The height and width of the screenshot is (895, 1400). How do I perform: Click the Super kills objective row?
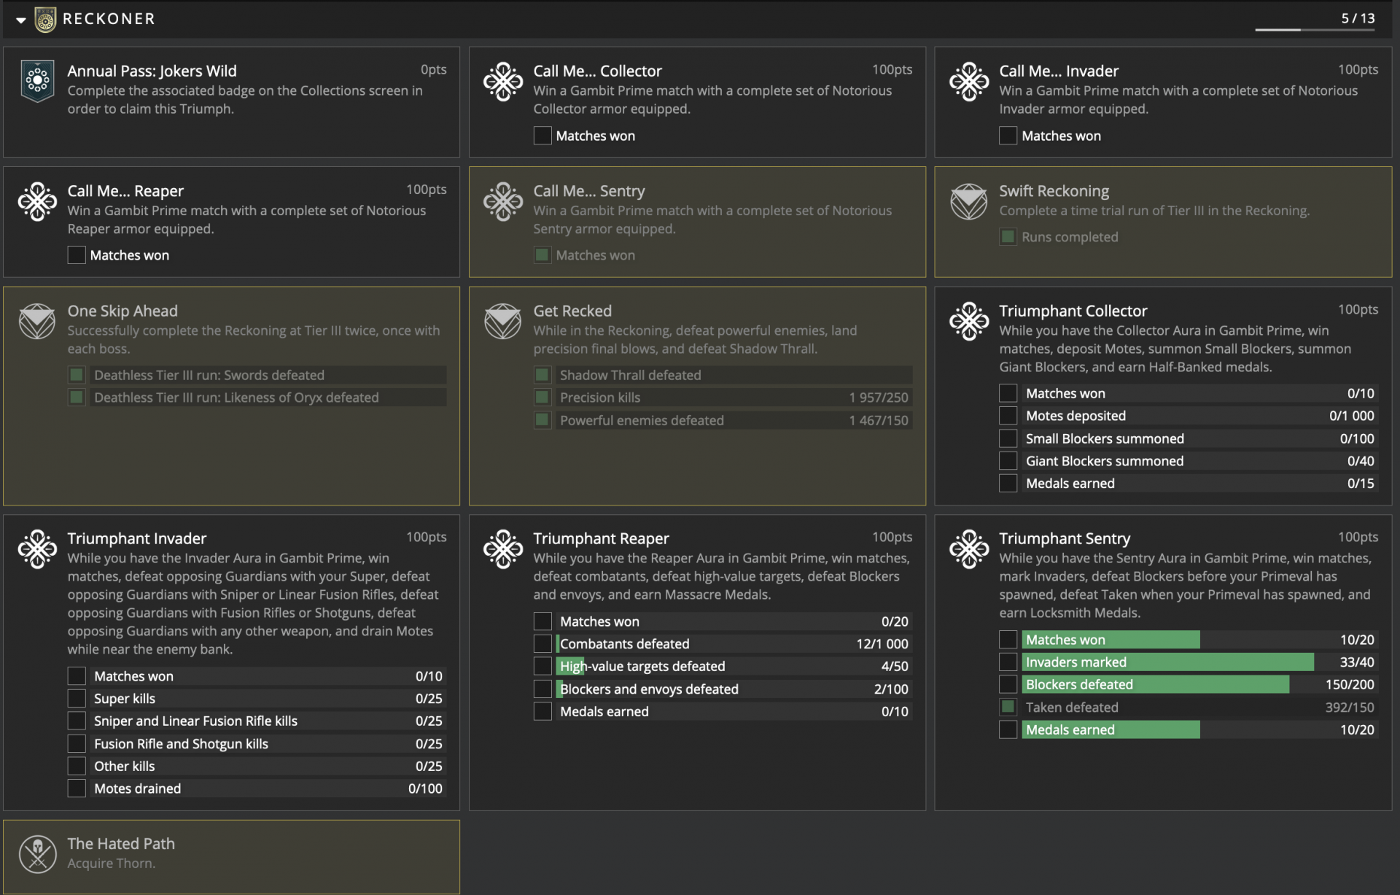[x=267, y=699]
